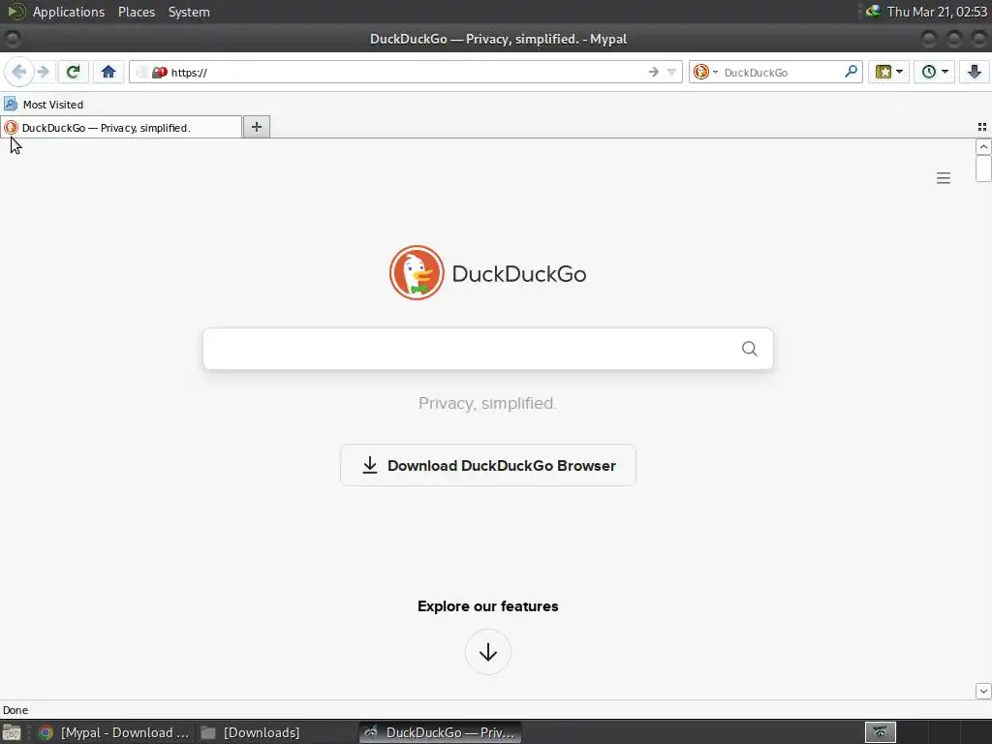The width and height of the screenshot is (992, 744).
Task: Open the System menu
Action: (189, 12)
